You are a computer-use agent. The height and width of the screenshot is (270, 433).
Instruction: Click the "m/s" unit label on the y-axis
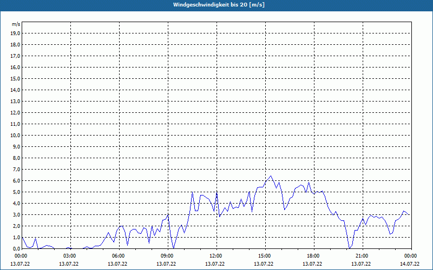click(16, 24)
